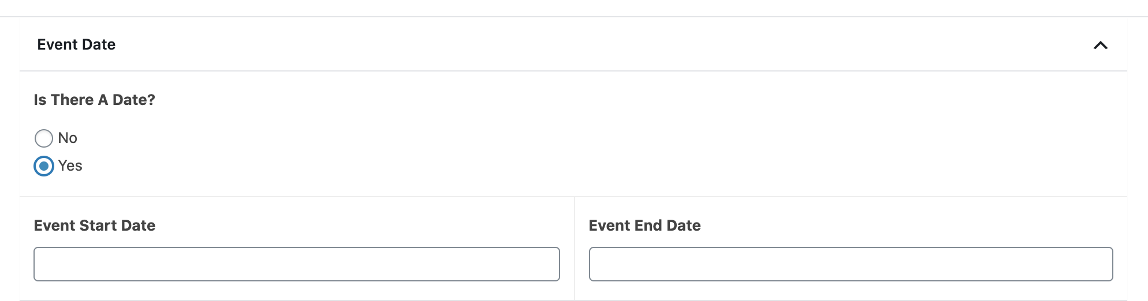The height and width of the screenshot is (301, 1148).
Task: Click the Event Date panel title
Action: tap(76, 44)
